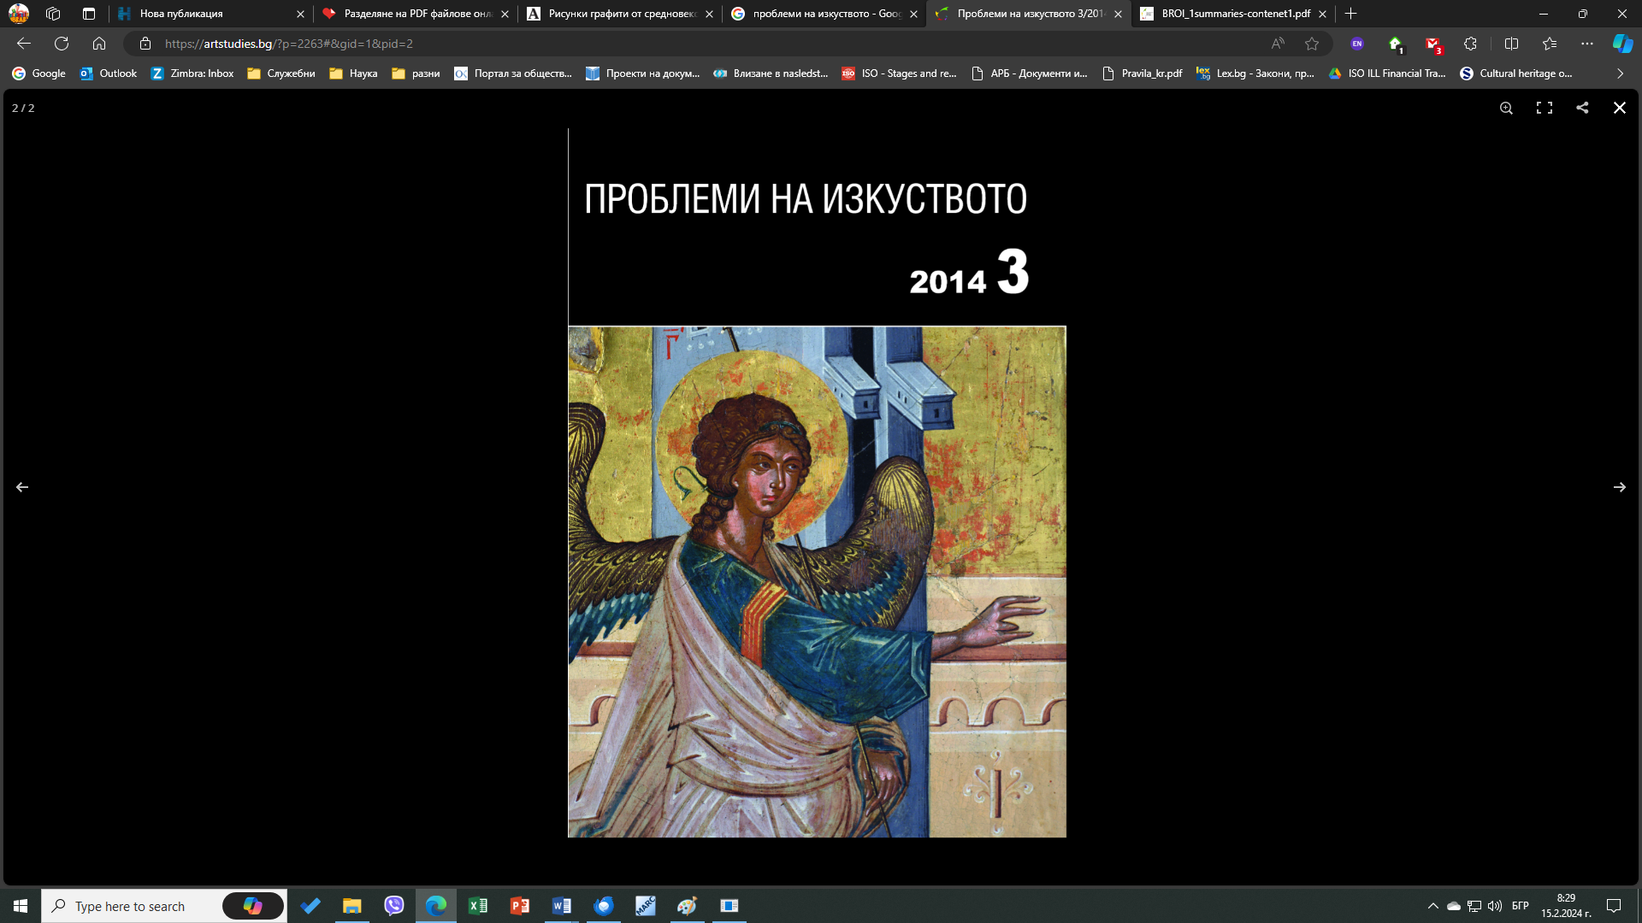
Task: Go to next image in gallery
Action: tap(1620, 487)
